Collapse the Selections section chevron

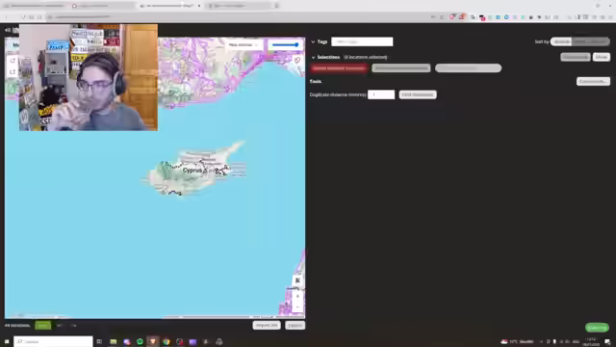[x=313, y=58]
